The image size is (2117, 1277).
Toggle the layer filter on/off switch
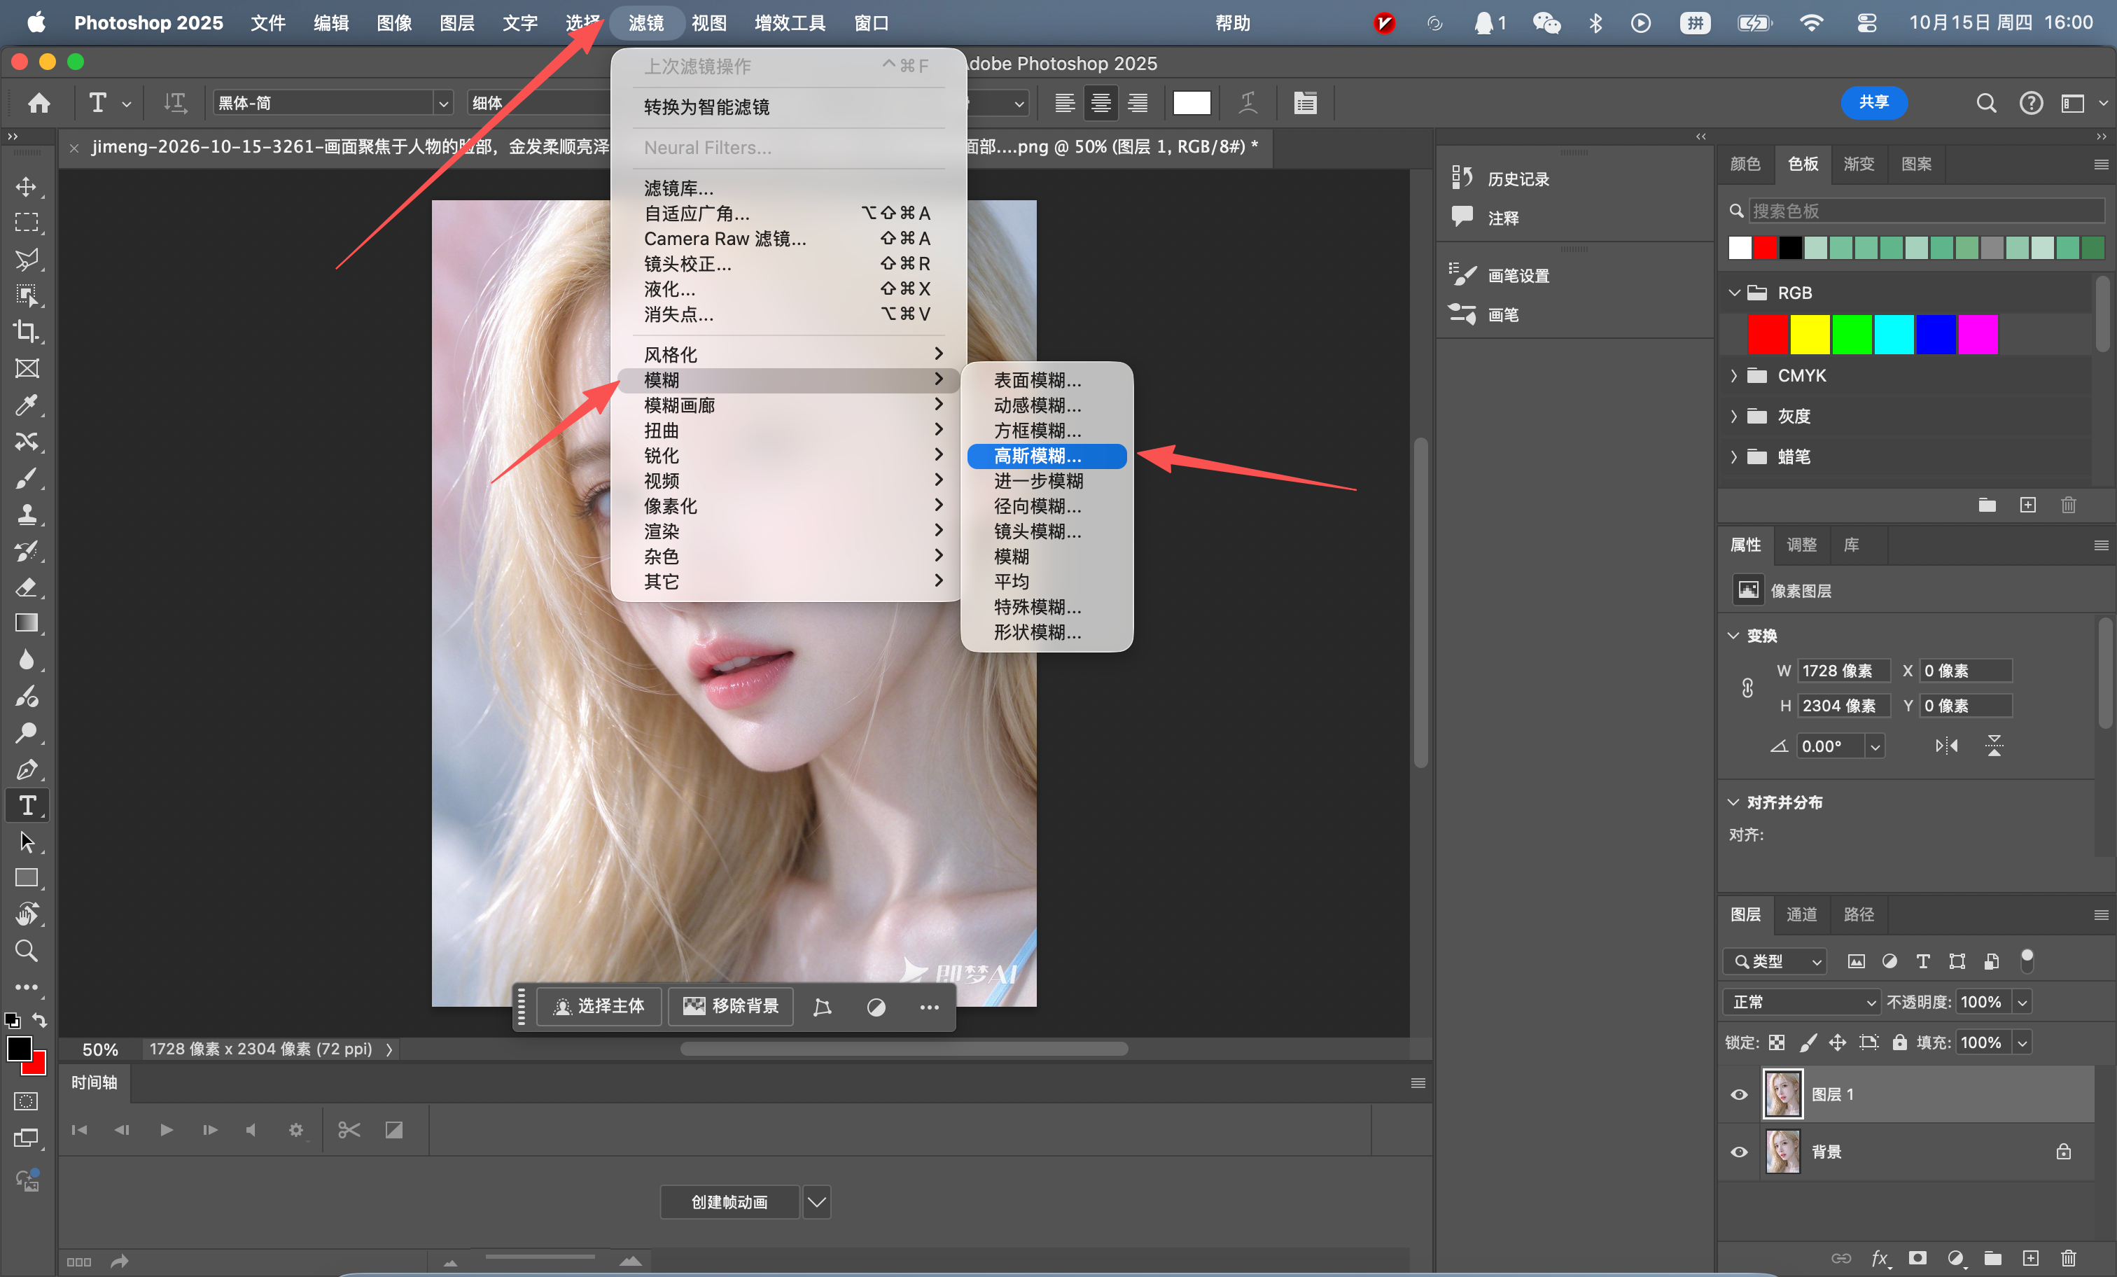[2027, 961]
